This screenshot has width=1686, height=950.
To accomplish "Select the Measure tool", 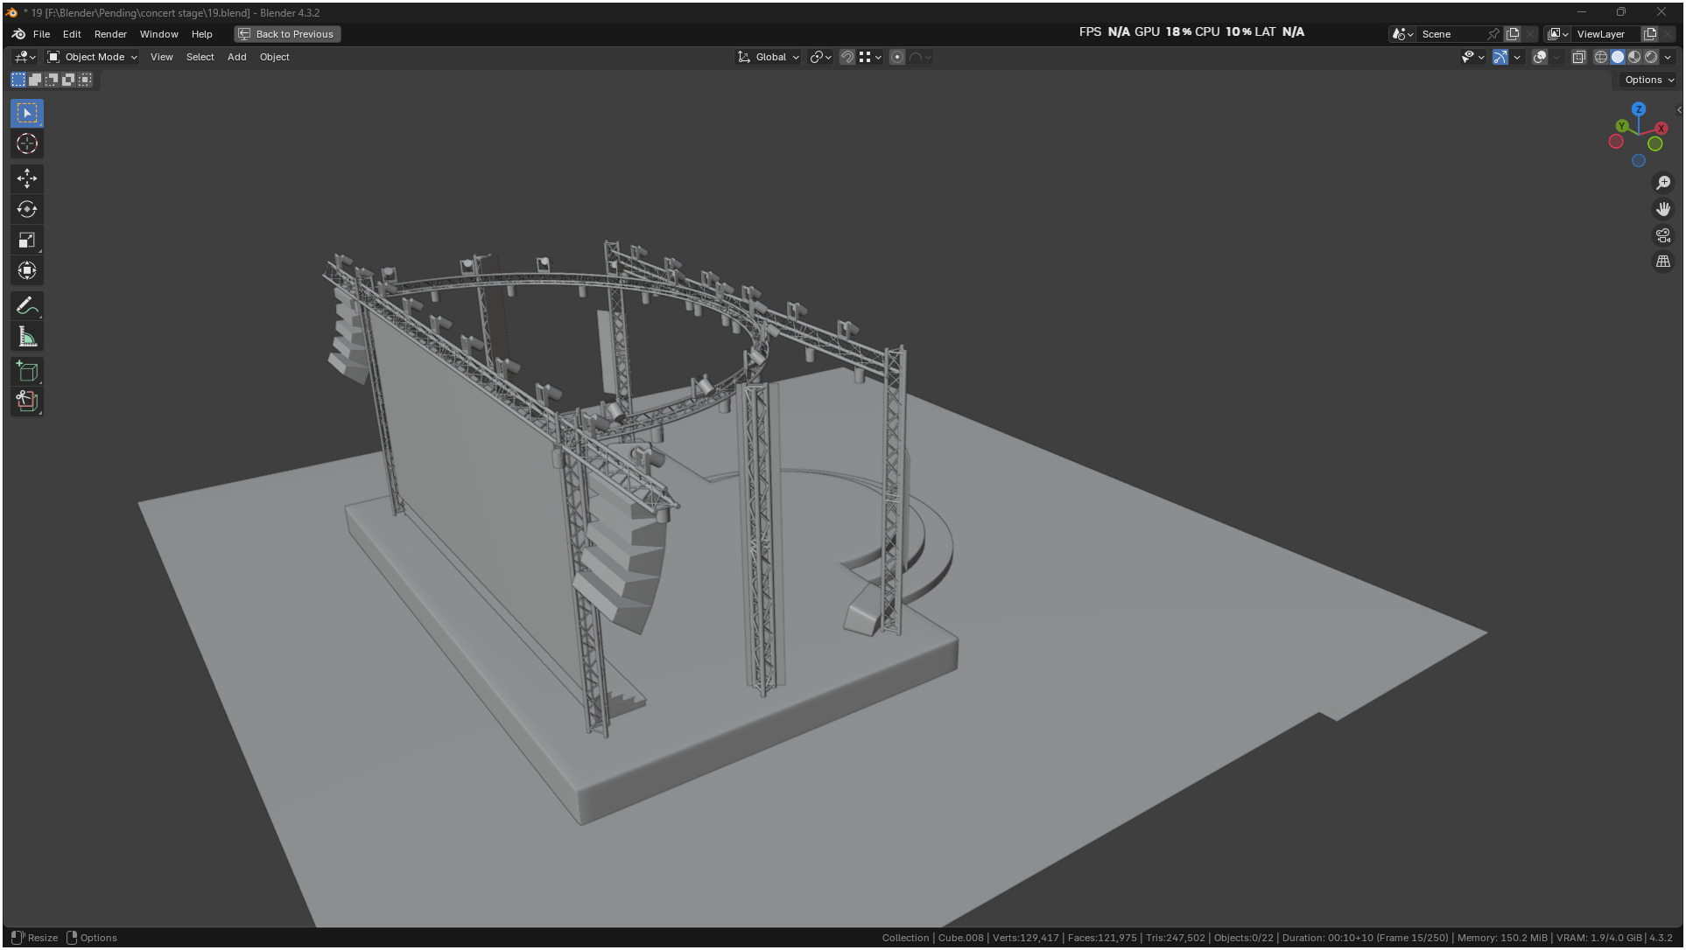I will coord(27,337).
